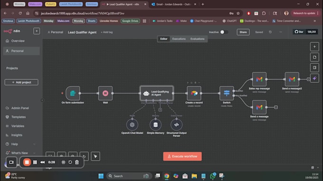Image resolution: width=323 pixels, height=181 pixels.
Task: Show more bookmarks chevron
Action: (x=314, y=21)
